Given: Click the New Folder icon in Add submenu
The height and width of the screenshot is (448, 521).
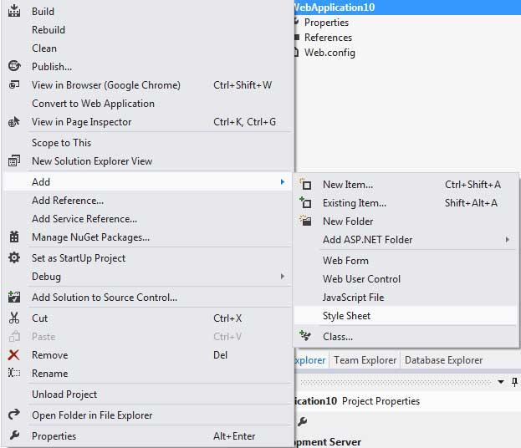Looking at the screenshot, I should point(305,221).
